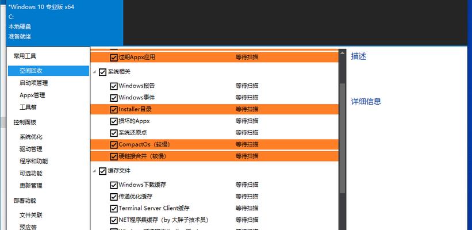472x230 pixels.
Task: Select the Windows事件 row label
Action: pyautogui.click(x=137, y=98)
